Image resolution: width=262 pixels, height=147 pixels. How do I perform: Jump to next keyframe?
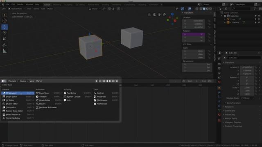pyautogui.click(x=113, y=81)
